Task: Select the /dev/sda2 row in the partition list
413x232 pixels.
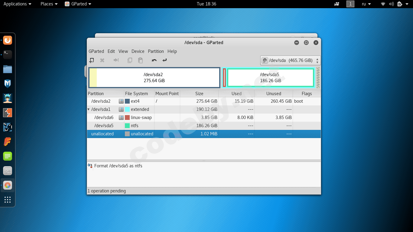Action: tap(204, 101)
